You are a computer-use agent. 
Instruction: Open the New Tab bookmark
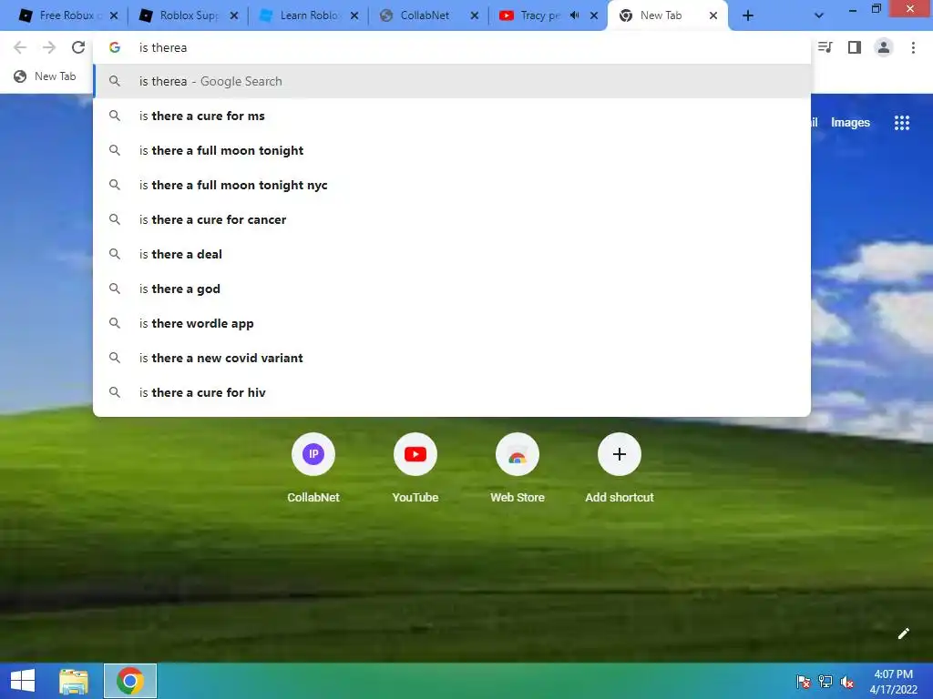point(46,76)
